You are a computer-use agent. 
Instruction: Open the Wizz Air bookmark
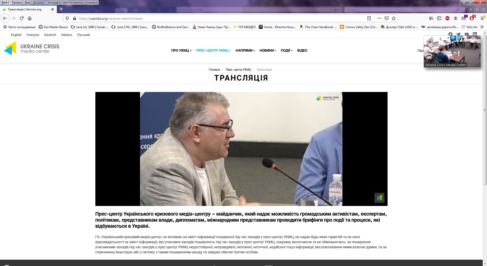(469, 27)
